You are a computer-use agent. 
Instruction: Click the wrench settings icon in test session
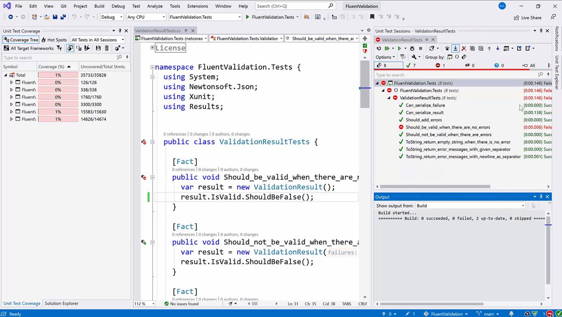[414, 57]
